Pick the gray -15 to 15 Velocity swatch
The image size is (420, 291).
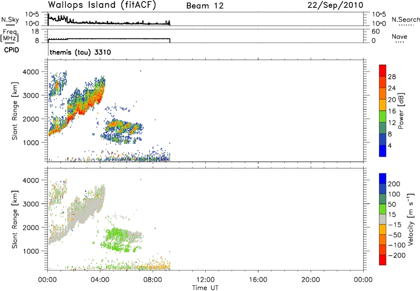click(x=383, y=219)
